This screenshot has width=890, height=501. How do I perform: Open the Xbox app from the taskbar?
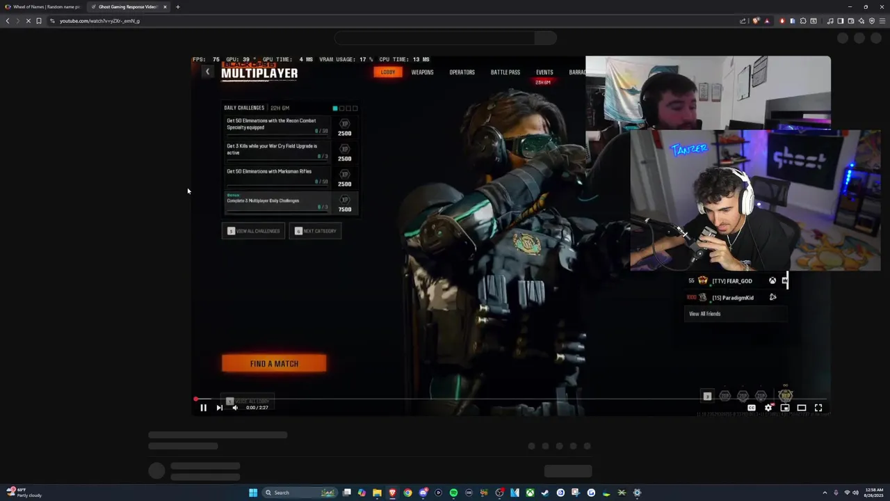pos(530,493)
